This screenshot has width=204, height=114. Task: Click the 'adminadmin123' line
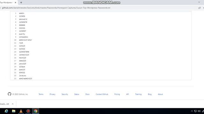click(25, 79)
